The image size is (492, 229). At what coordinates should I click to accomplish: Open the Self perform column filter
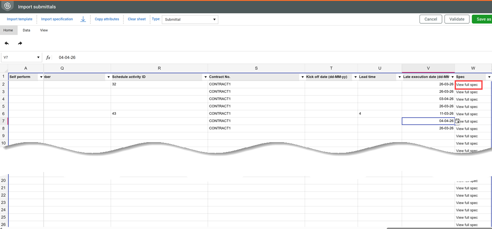41,77
